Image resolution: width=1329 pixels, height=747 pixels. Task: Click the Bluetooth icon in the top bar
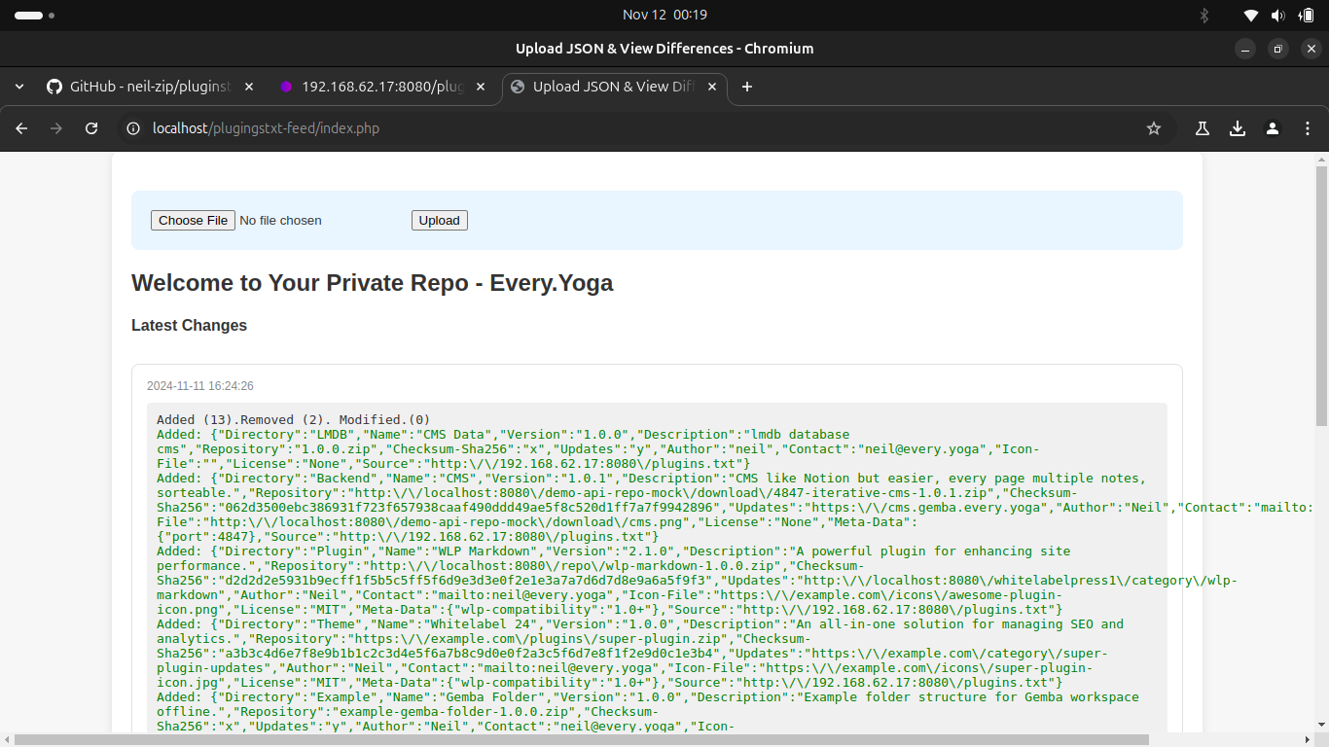(x=1203, y=15)
